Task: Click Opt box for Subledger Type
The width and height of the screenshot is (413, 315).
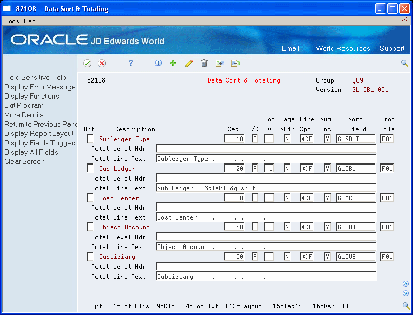Action: pyautogui.click(x=90, y=139)
